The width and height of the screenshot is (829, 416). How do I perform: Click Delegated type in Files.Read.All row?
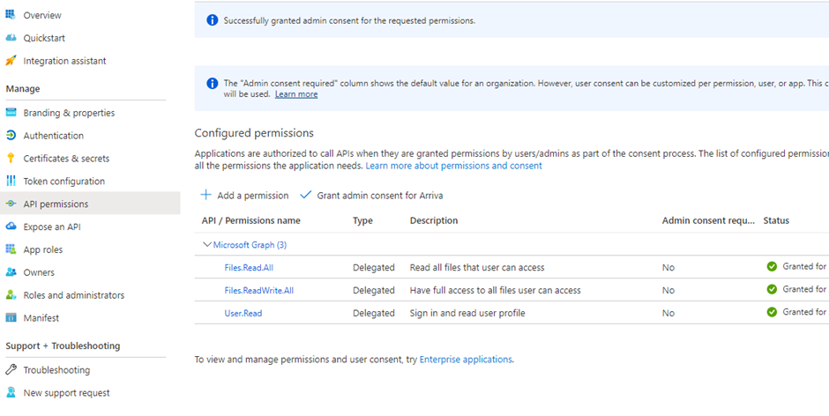coord(374,267)
